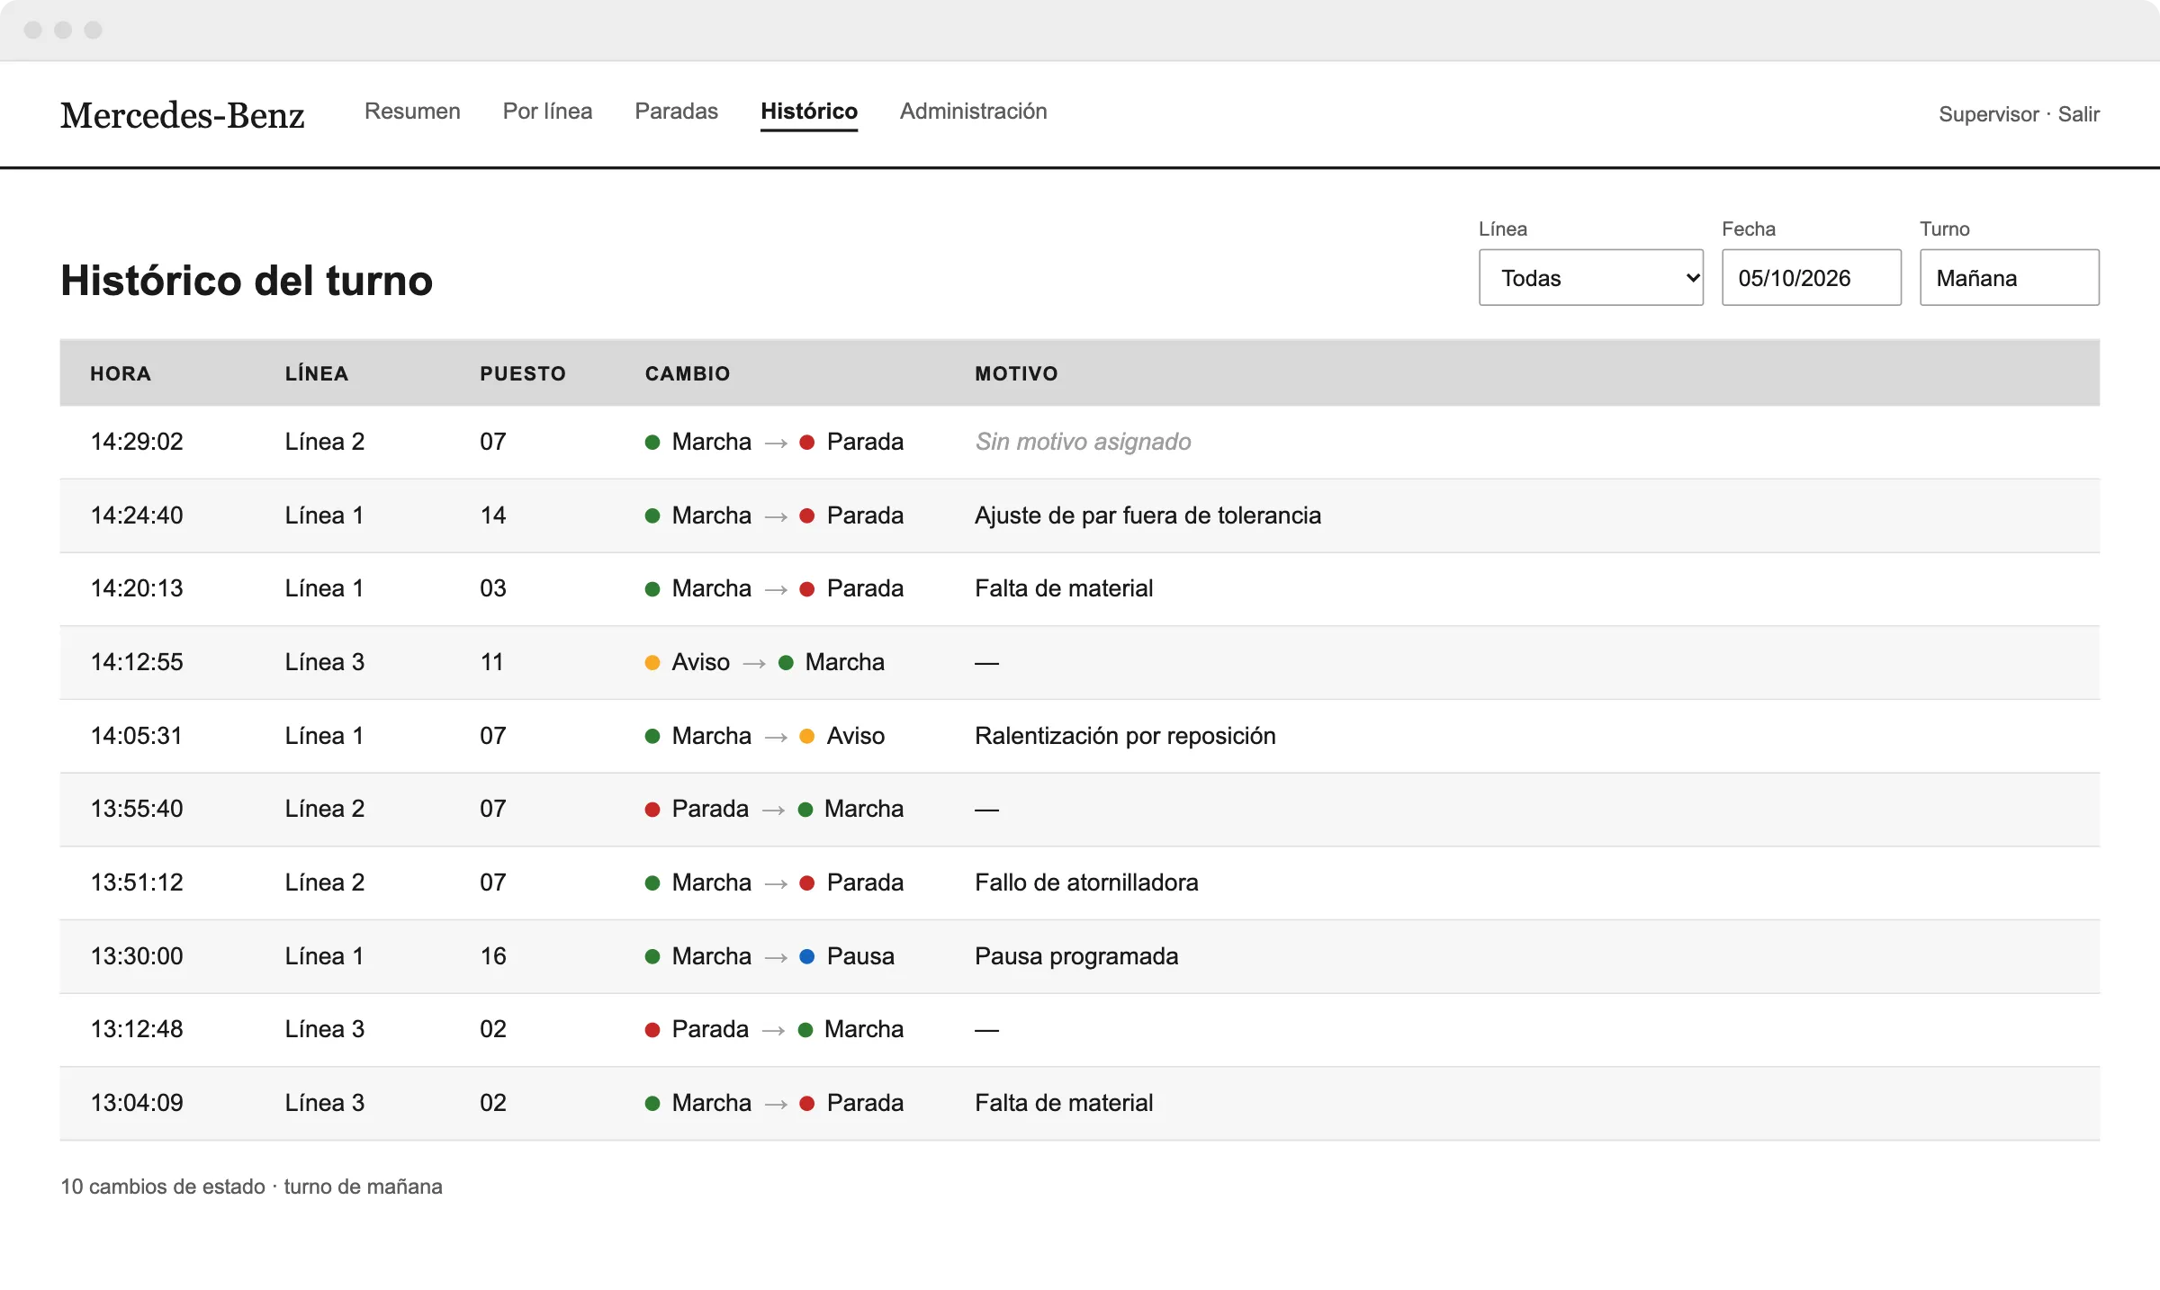Viewport: 2160px width, 1290px height.
Task: Click 'Línea 3' in the 14:12:55 row
Action: (325, 662)
